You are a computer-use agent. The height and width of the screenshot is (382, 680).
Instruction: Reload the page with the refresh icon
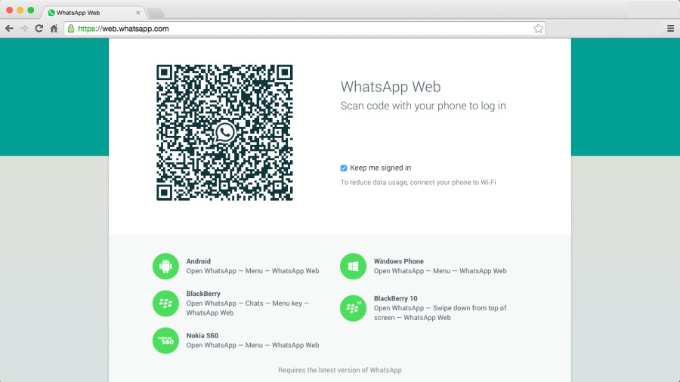[39, 29]
